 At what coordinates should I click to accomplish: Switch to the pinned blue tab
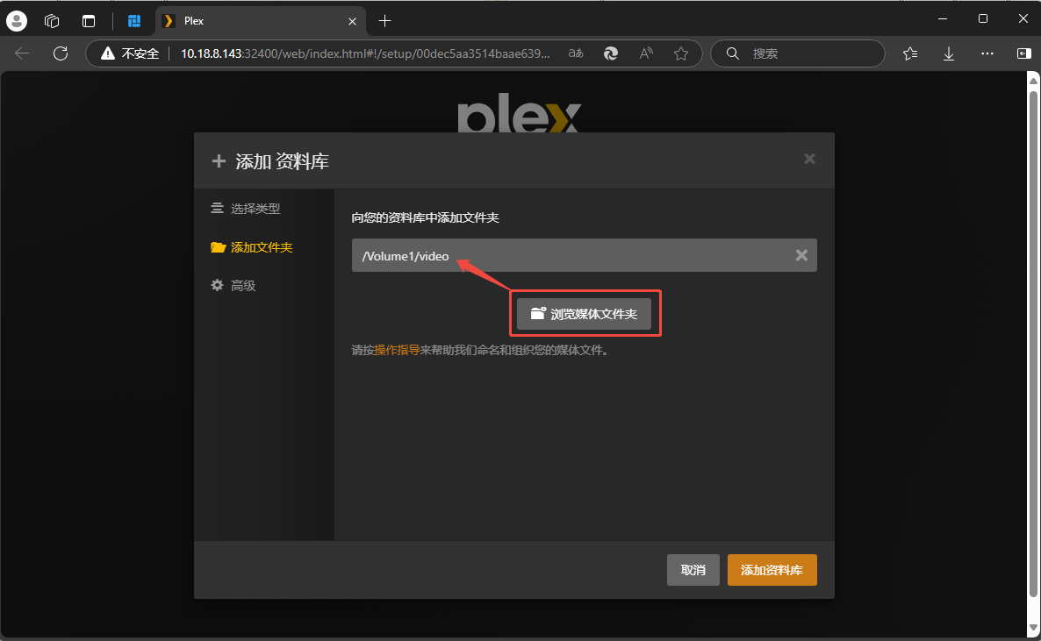point(134,21)
